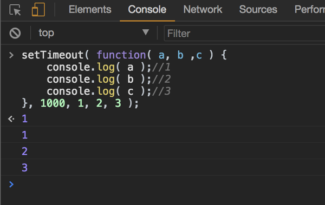Click the context selector dropdown arrow
Screen dimensions: 325x205
pos(146,32)
